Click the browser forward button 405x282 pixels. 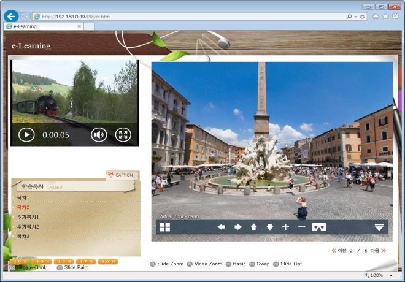[25, 17]
